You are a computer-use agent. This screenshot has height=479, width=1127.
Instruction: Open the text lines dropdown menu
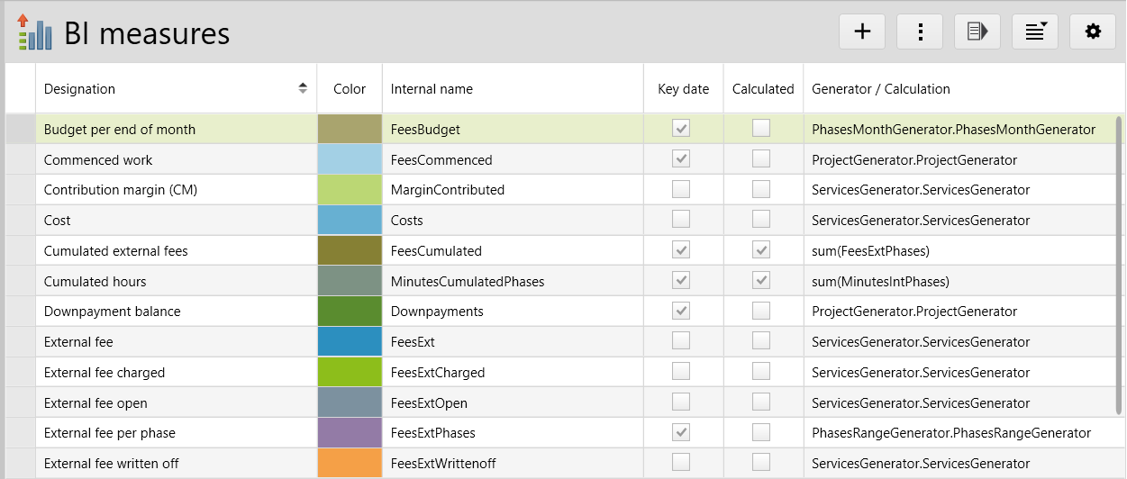[1035, 32]
